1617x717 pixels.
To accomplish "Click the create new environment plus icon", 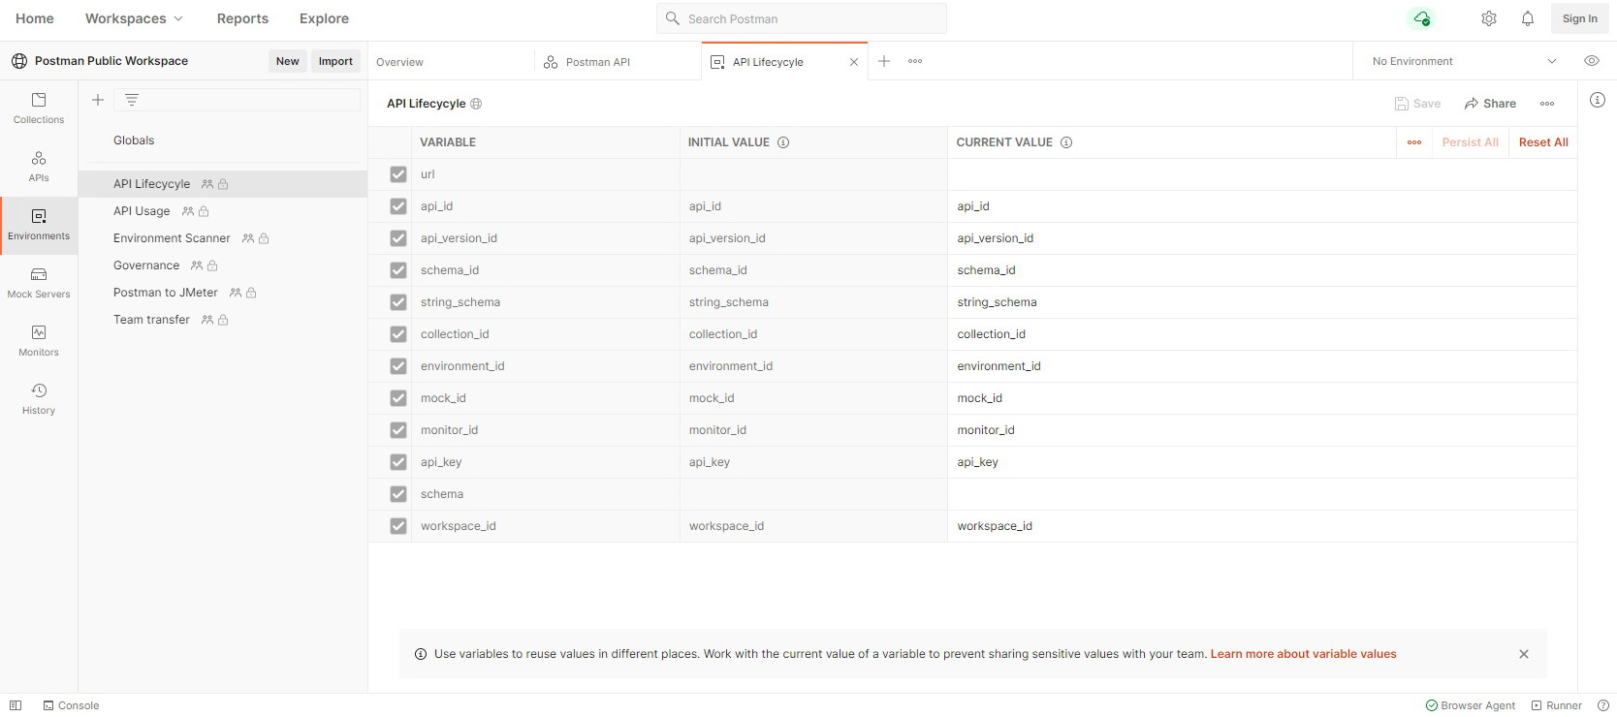I will [x=98, y=100].
